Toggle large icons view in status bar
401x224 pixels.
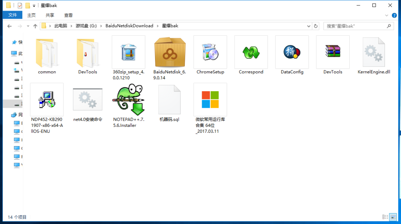point(393,217)
